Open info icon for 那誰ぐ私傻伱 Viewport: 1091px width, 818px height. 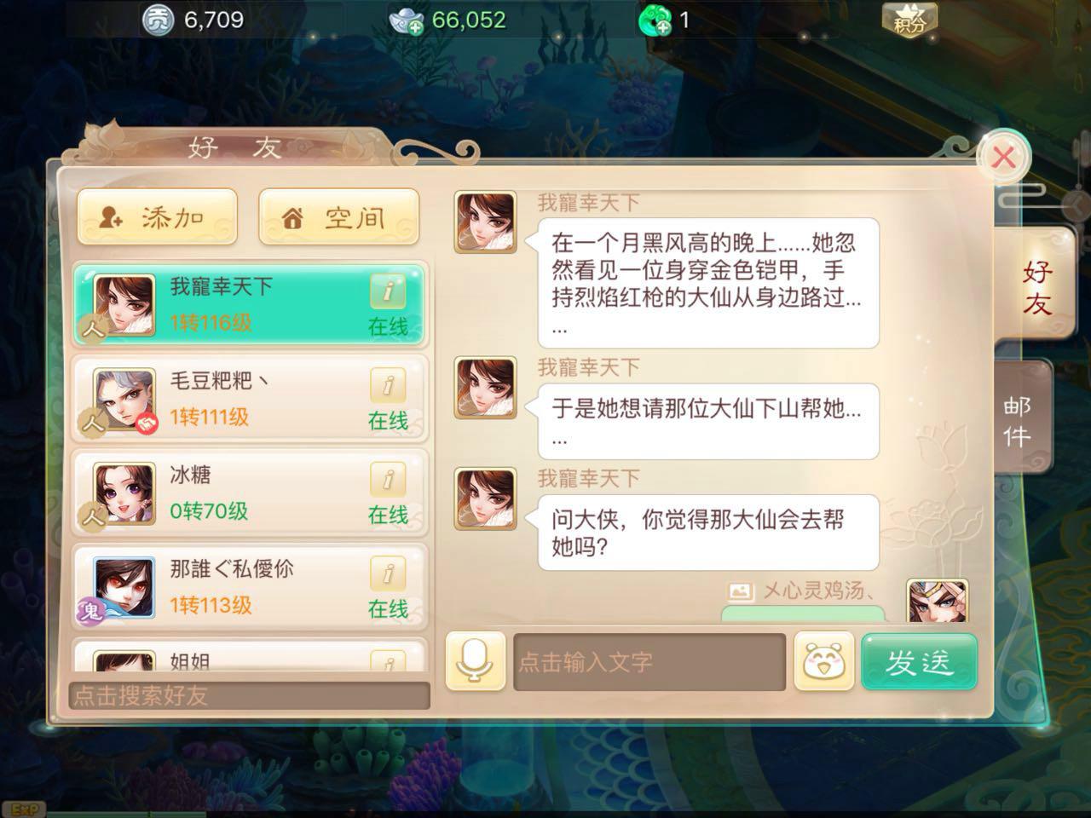coord(388,574)
